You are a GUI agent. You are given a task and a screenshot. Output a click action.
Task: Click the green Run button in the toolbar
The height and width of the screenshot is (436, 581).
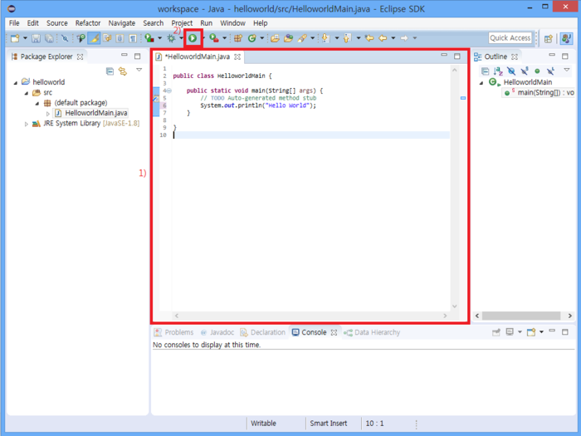pyautogui.click(x=193, y=38)
